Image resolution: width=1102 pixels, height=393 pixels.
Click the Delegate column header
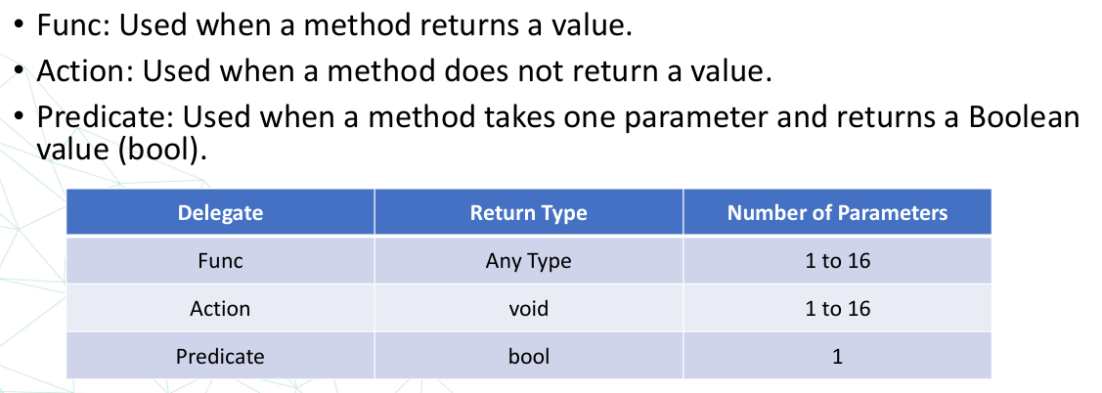tap(221, 212)
